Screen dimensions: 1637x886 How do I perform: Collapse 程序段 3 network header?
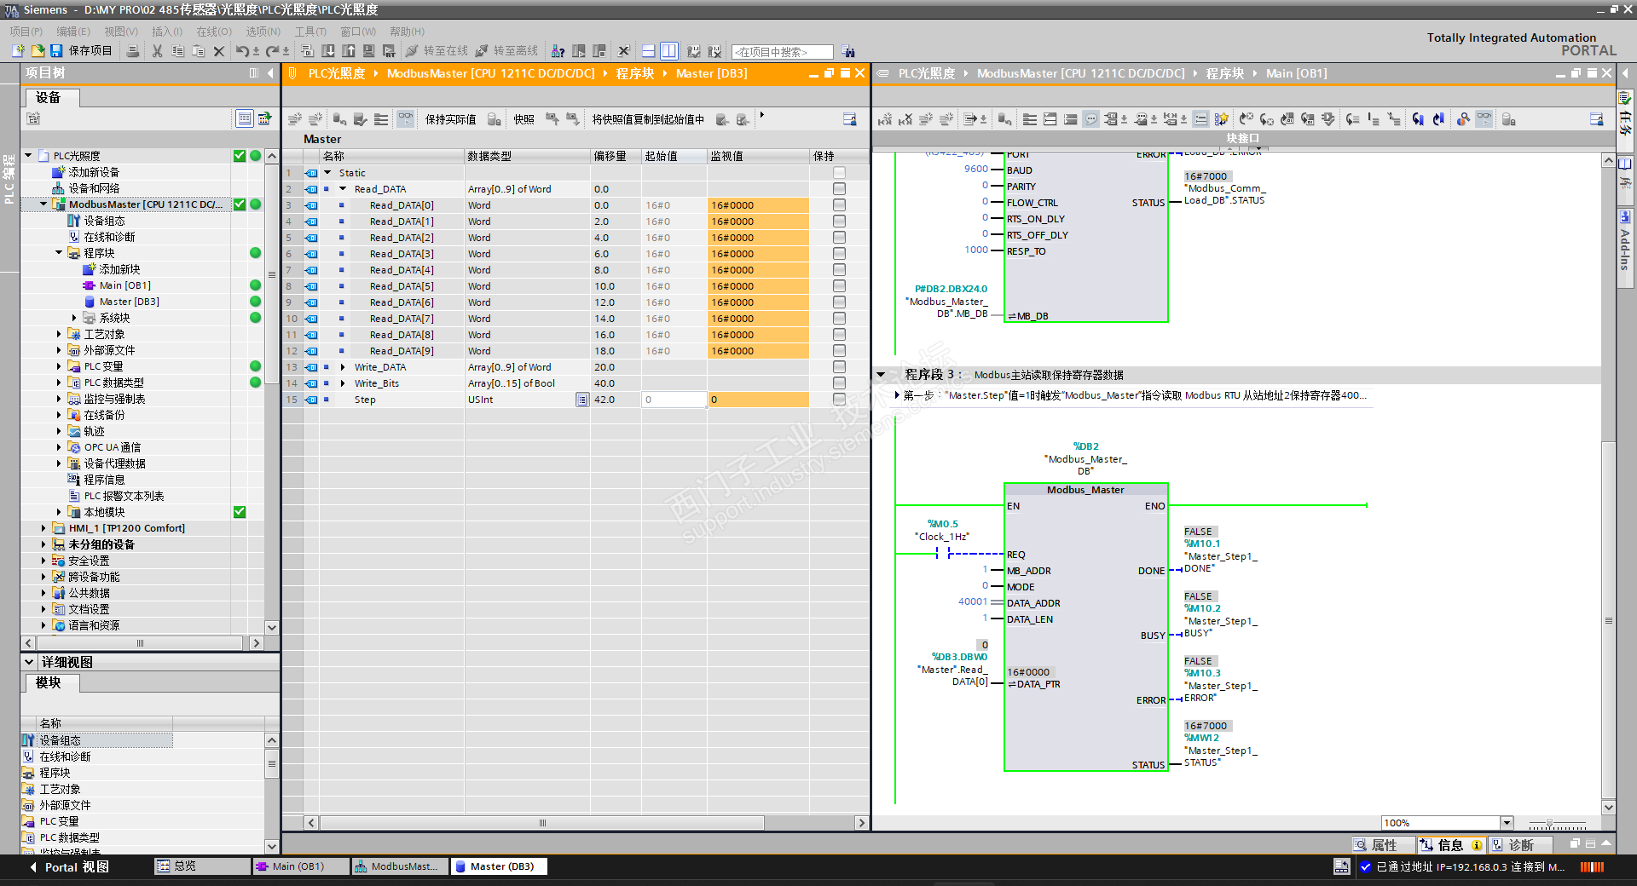[881, 375]
